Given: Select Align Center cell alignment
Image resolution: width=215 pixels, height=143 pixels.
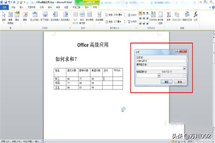Looking at the screenshot, I should 144,18.
